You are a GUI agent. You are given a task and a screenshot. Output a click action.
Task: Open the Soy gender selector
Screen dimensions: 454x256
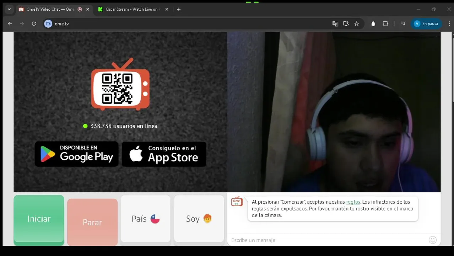pos(199,219)
